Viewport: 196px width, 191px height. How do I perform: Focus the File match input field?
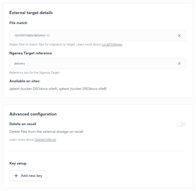pos(94,36)
